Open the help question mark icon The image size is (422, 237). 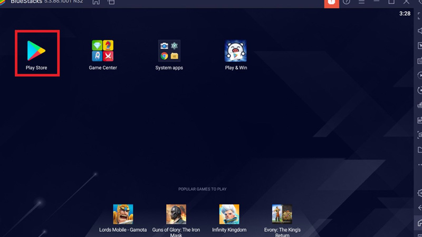pos(347,2)
